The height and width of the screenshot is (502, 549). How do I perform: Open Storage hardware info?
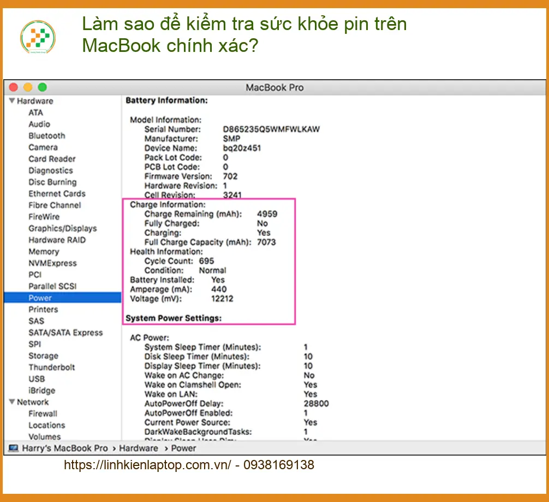pos(44,356)
